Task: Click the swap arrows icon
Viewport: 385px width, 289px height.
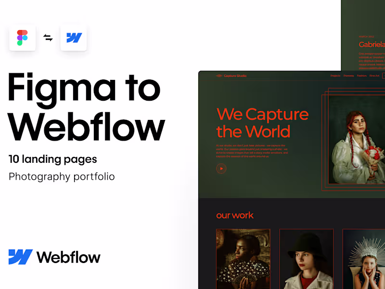Action: 48,38
